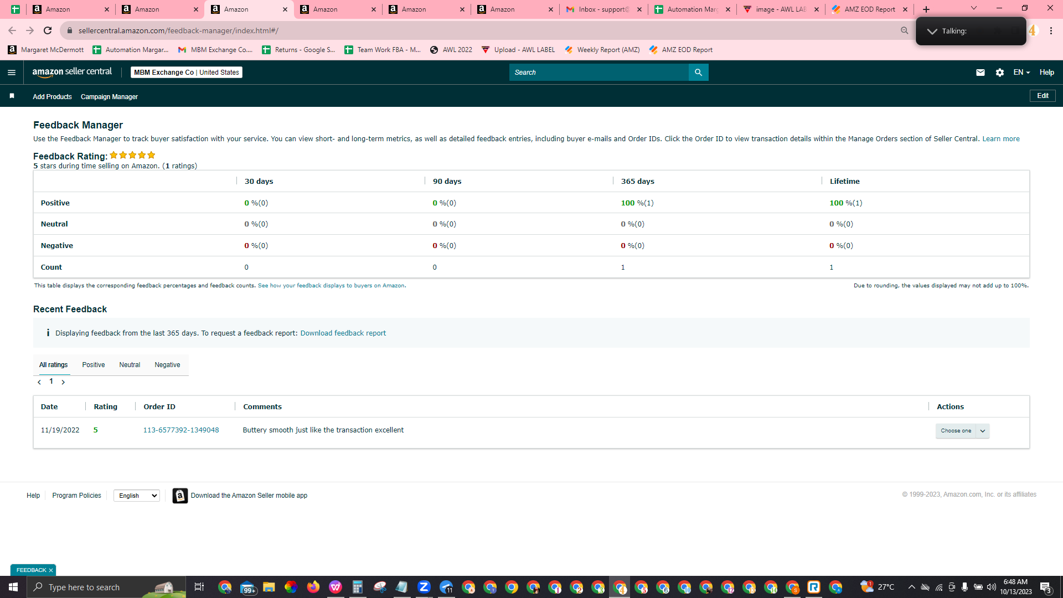Click the footer Help link
This screenshot has height=598, width=1063.
33,496
